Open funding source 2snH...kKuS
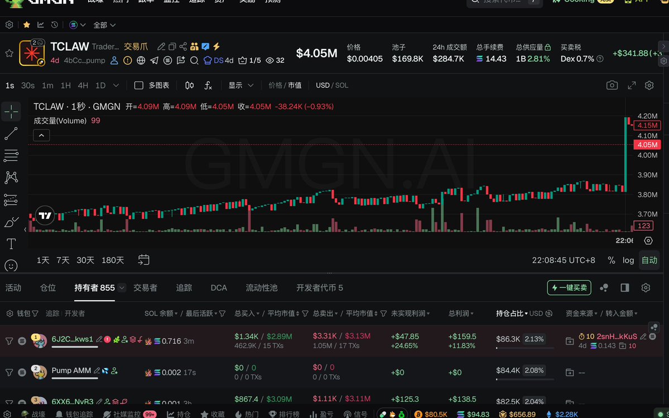Viewport: 669px width, 418px height. (617, 336)
